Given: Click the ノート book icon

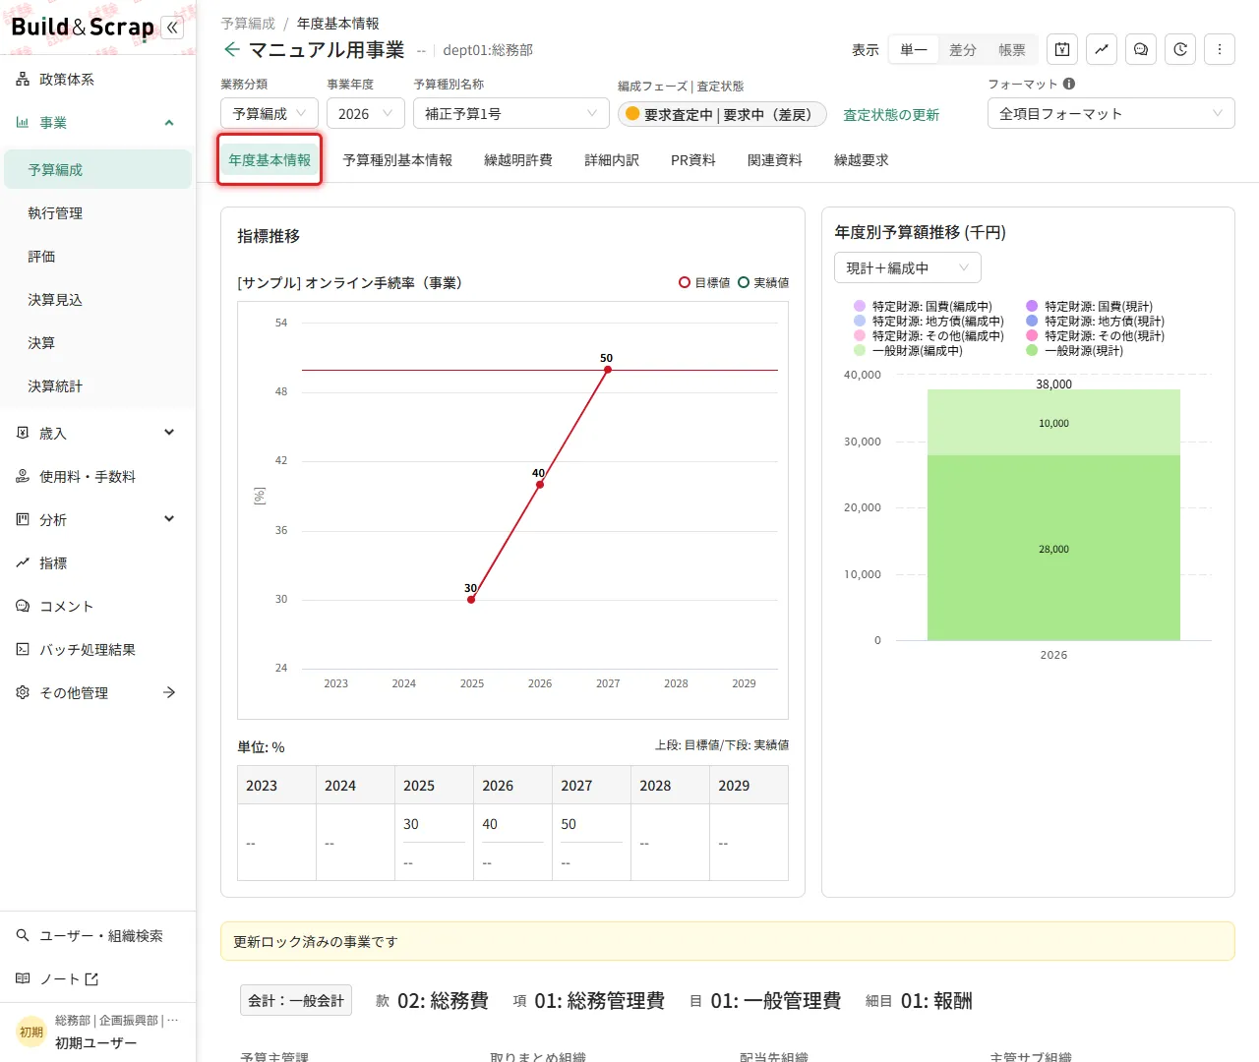Looking at the screenshot, I should click(x=23, y=979).
